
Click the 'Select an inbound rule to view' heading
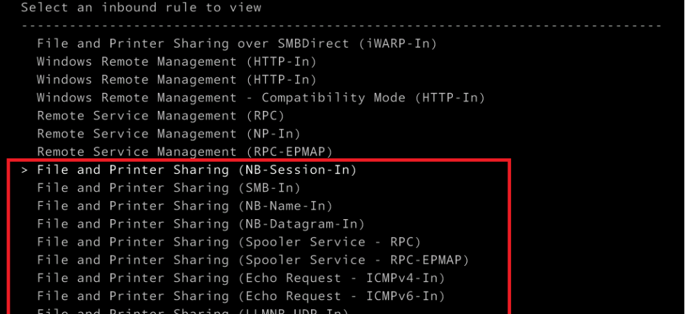point(141,8)
